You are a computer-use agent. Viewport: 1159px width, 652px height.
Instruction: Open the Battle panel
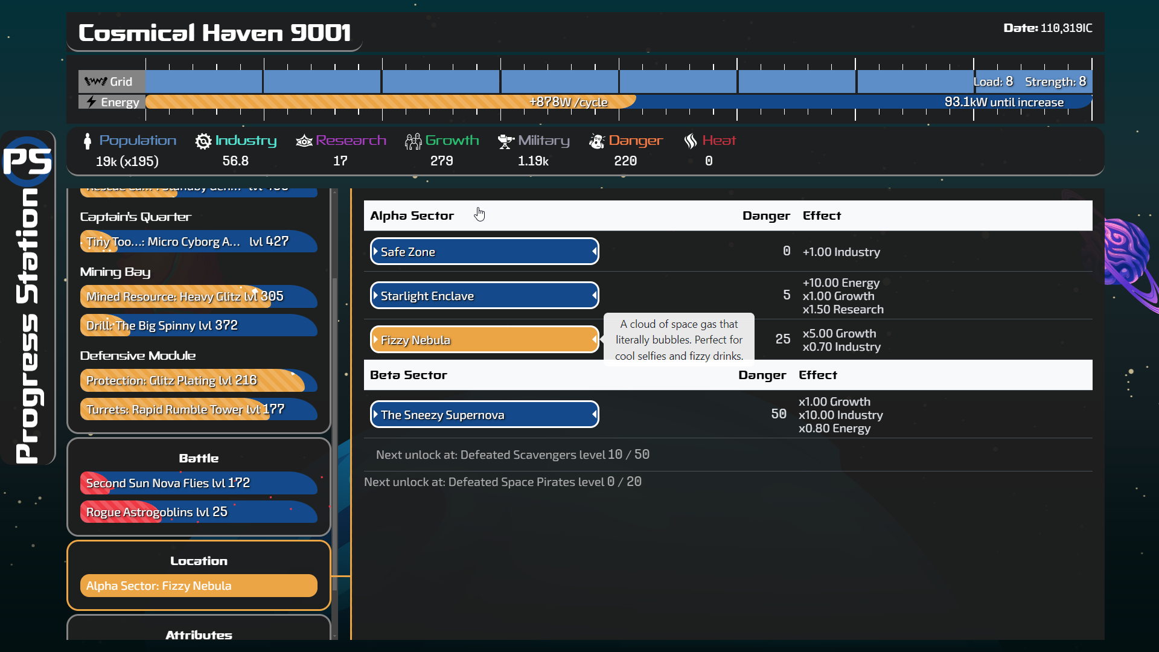199,458
